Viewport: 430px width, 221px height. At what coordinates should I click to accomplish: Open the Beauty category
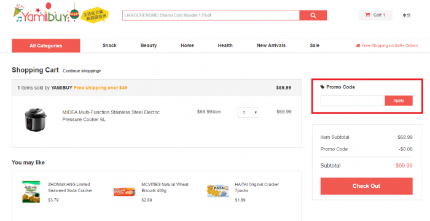coord(149,45)
